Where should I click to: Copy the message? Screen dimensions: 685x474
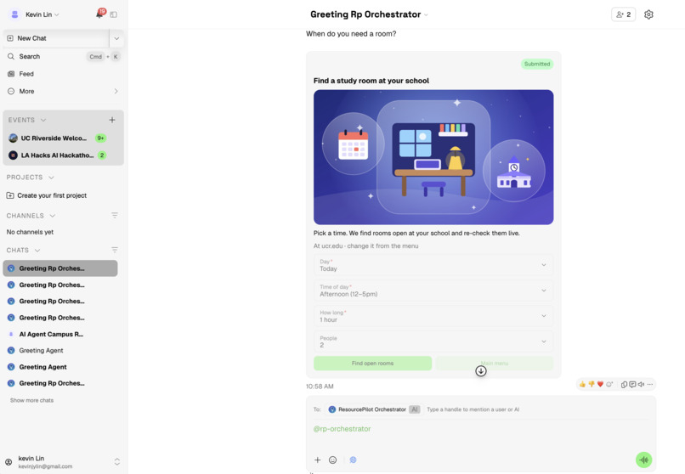pyautogui.click(x=625, y=385)
